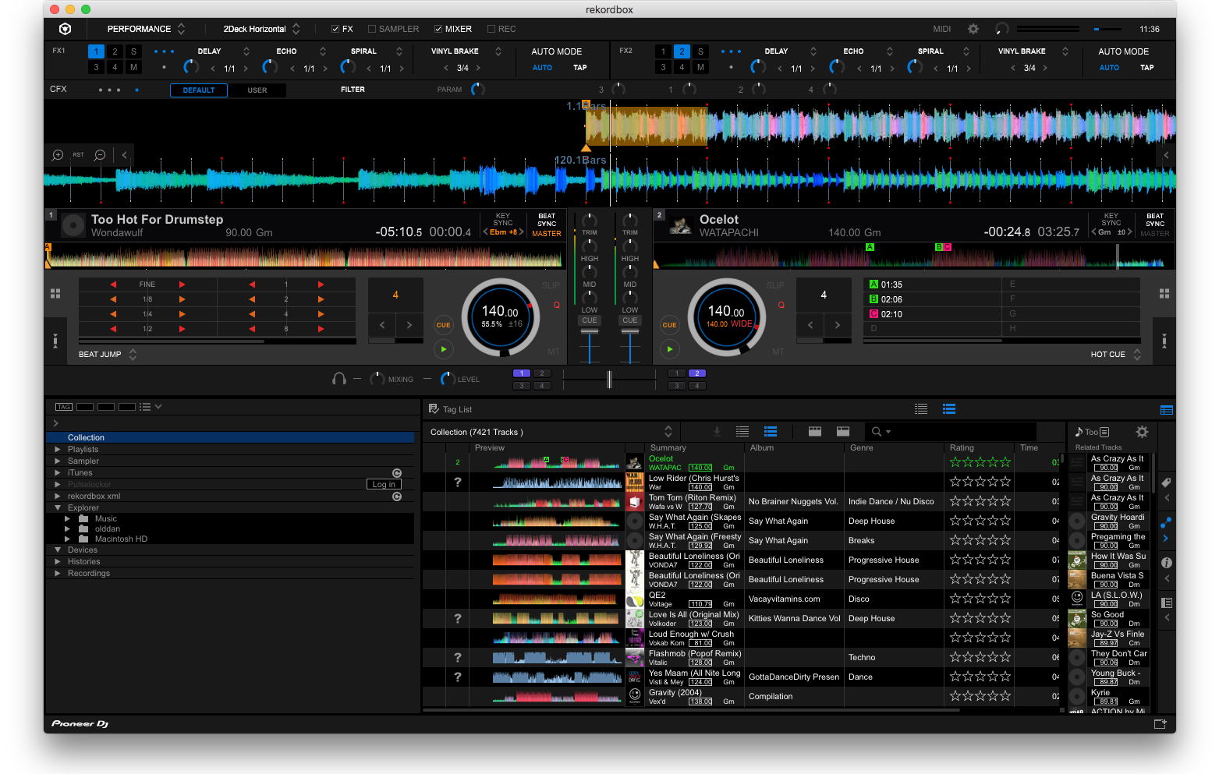Screen dimensions: 1219x774
Task: Open Related Tracks settings gear
Action: click(x=1142, y=432)
